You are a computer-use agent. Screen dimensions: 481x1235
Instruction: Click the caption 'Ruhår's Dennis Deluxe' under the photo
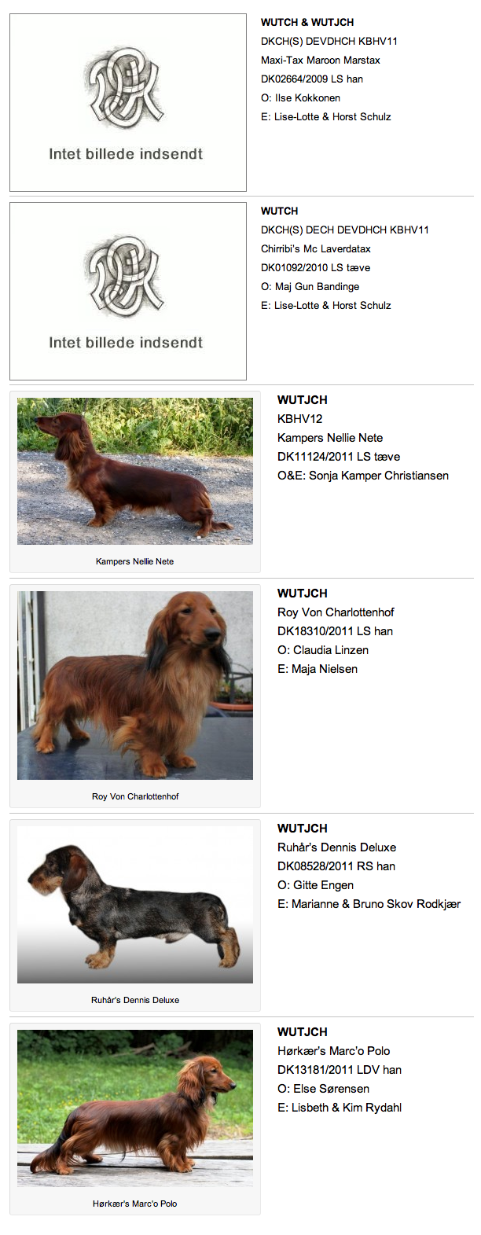pyautogui.click(x=135, y=1000)
